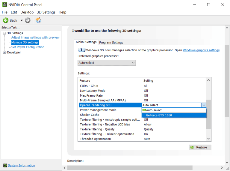Click the NVIDIA icon beside Restore

192,147
